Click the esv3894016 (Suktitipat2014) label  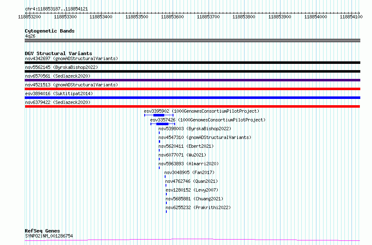click(x=59, y=93)
